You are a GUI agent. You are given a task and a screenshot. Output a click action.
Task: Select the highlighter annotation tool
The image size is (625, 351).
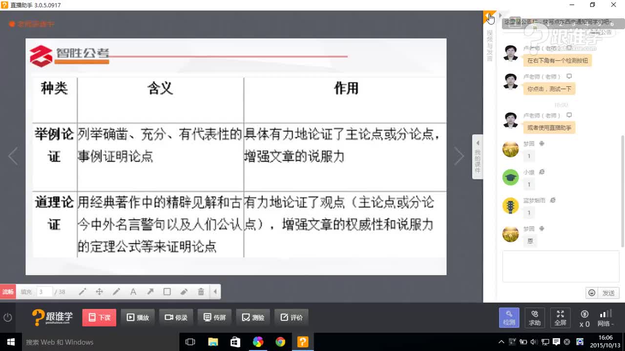point(184,291)
